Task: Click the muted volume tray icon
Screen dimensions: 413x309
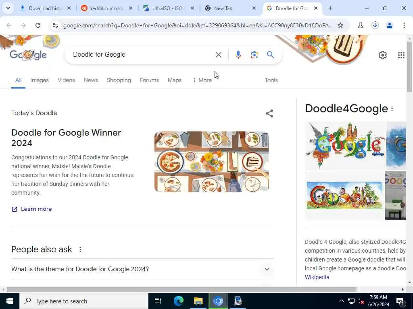Action: (x=361, y=301)
